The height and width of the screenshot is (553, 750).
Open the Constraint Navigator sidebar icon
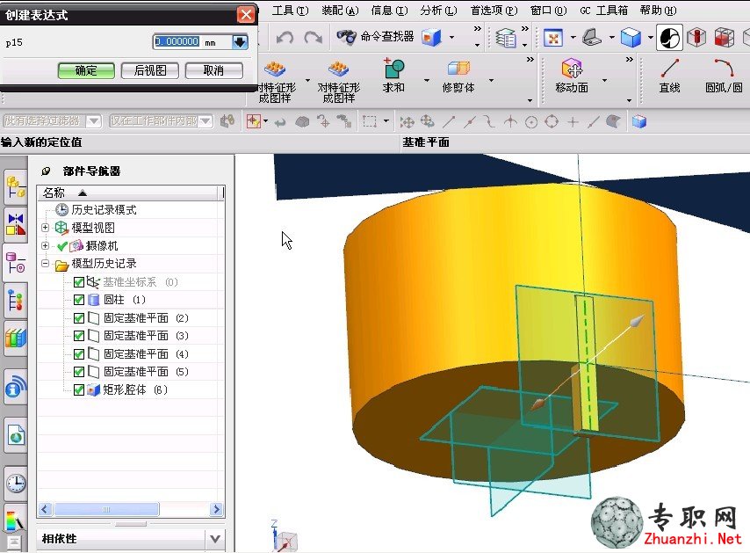point(16,224)
